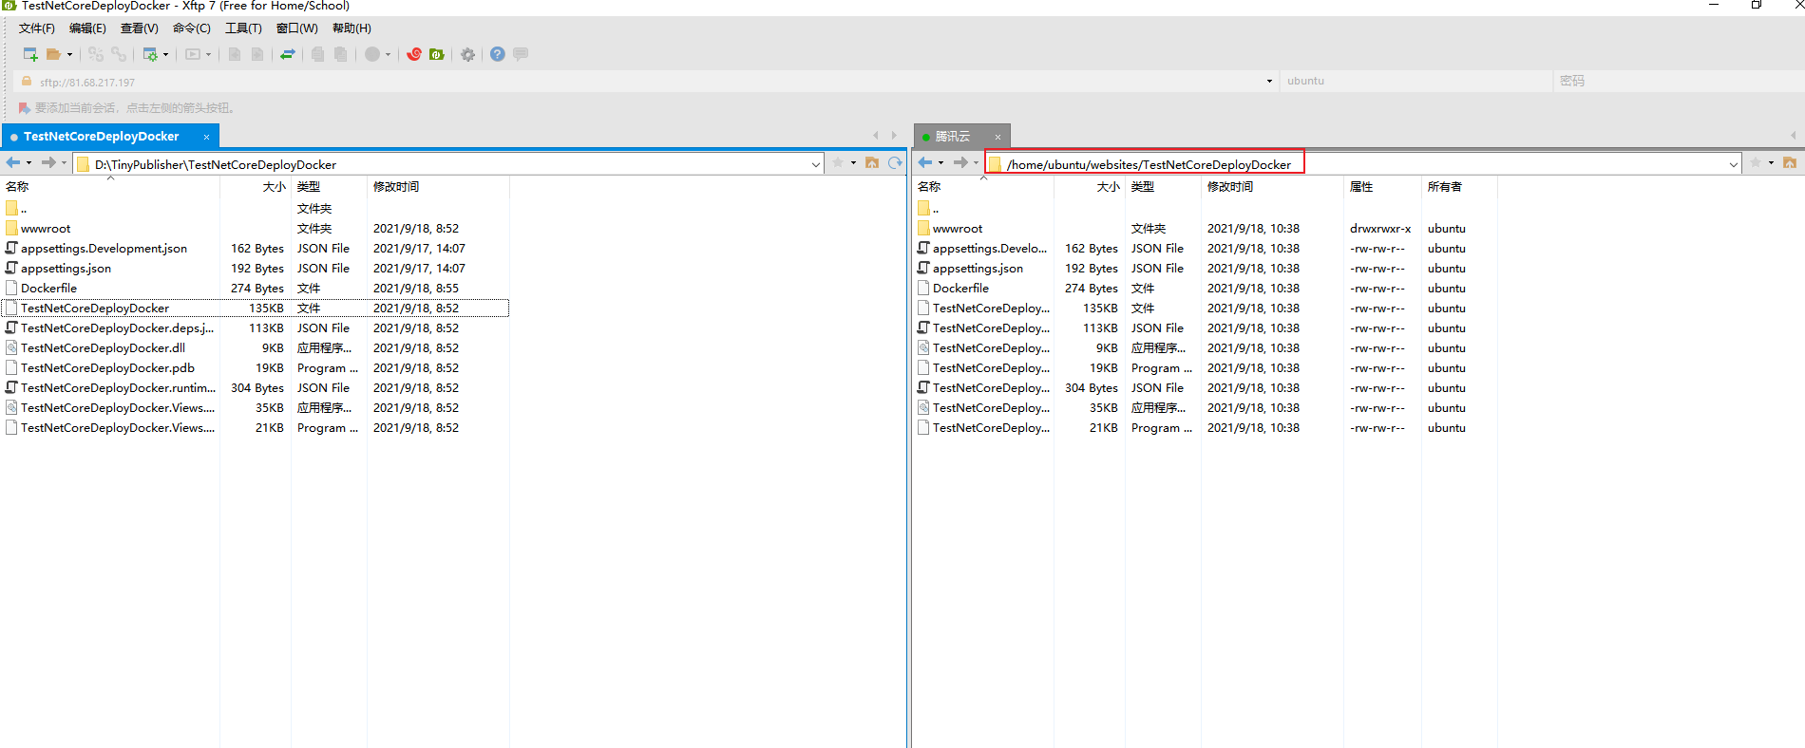Image resolution: width=1805 pixels, height=748 pixels.
Task: Refresh the local pane file list
Action: pyautogui.click(x=895, y=163)
